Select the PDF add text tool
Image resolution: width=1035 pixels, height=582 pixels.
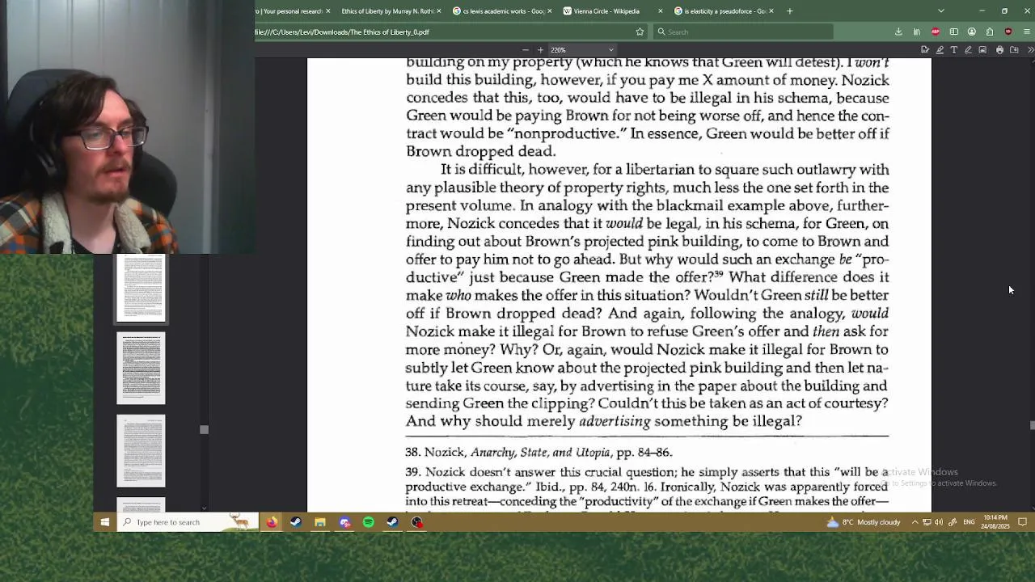[953, 50]
